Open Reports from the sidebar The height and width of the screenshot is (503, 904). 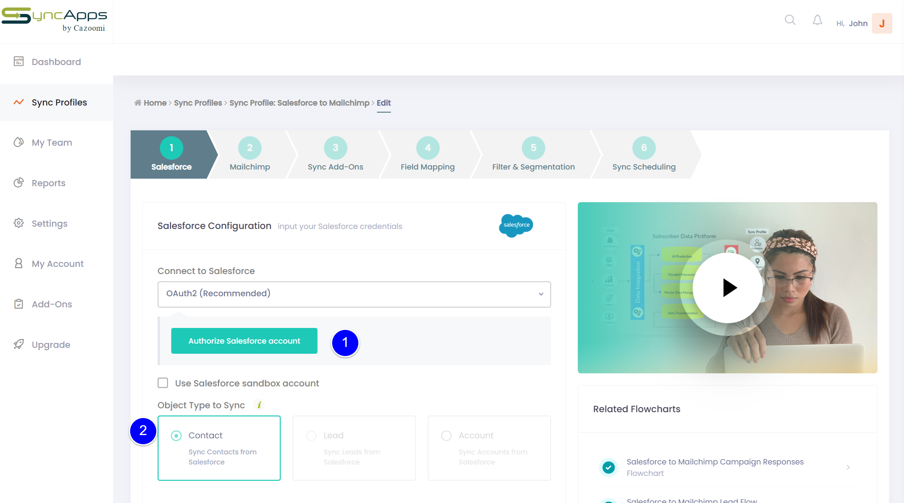pos(57,183)
